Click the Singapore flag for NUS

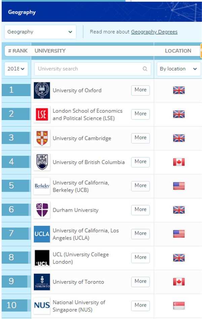[179, 305]
